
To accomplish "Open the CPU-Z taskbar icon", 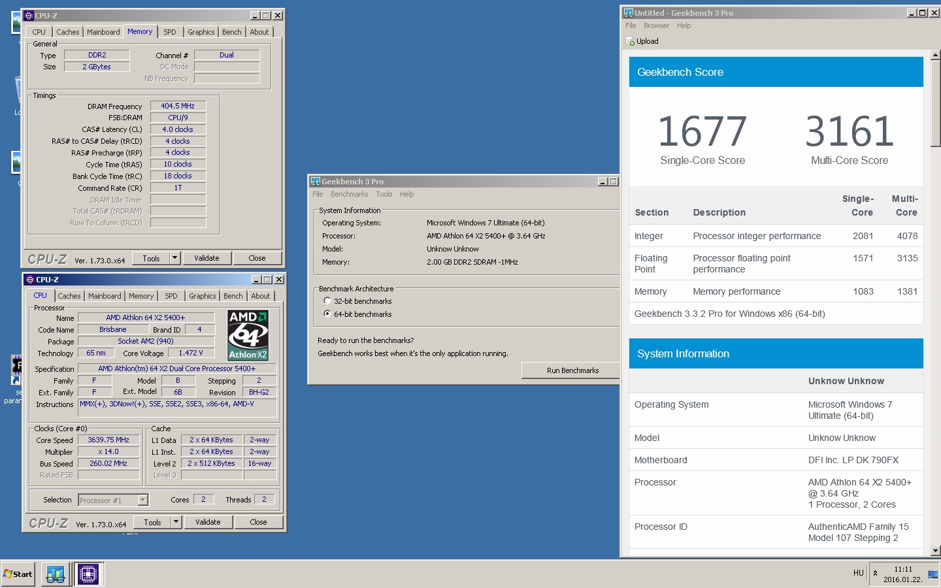I will (x=88, y=574).
